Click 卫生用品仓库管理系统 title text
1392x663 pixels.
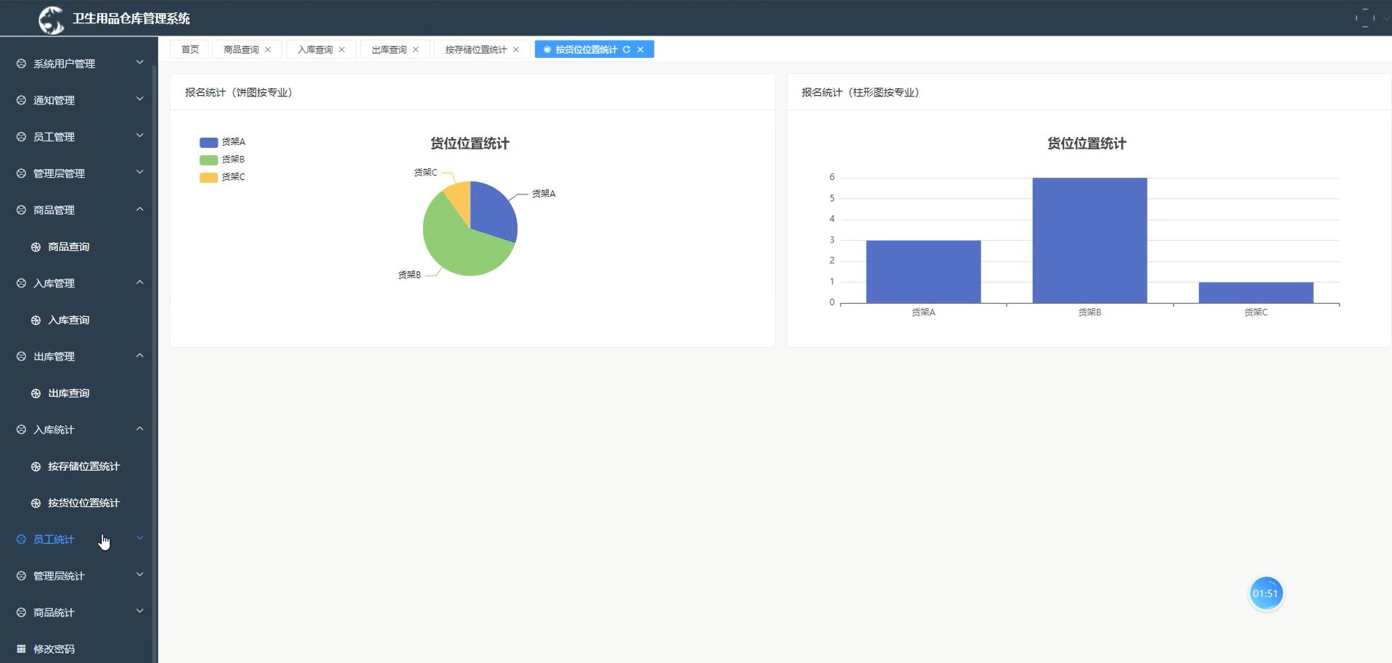[x=131, y=19]
